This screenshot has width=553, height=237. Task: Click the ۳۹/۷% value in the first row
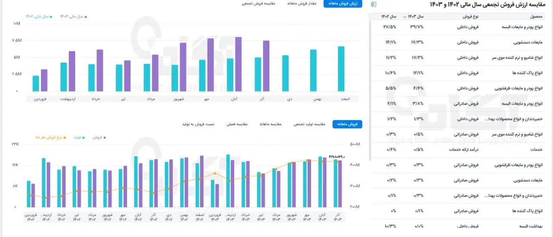[416, 27]
